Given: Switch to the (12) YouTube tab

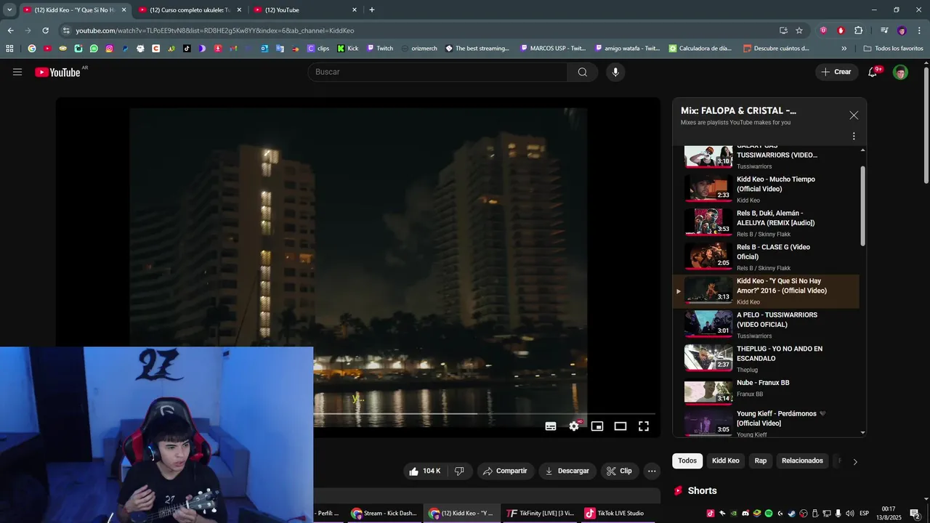Looking at the screenshot, I should tap(305, 9).
